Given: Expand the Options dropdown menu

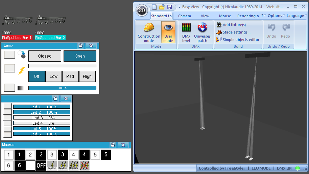Looking at the screenshot, I should pyautogui.click(x=276, y=16).
